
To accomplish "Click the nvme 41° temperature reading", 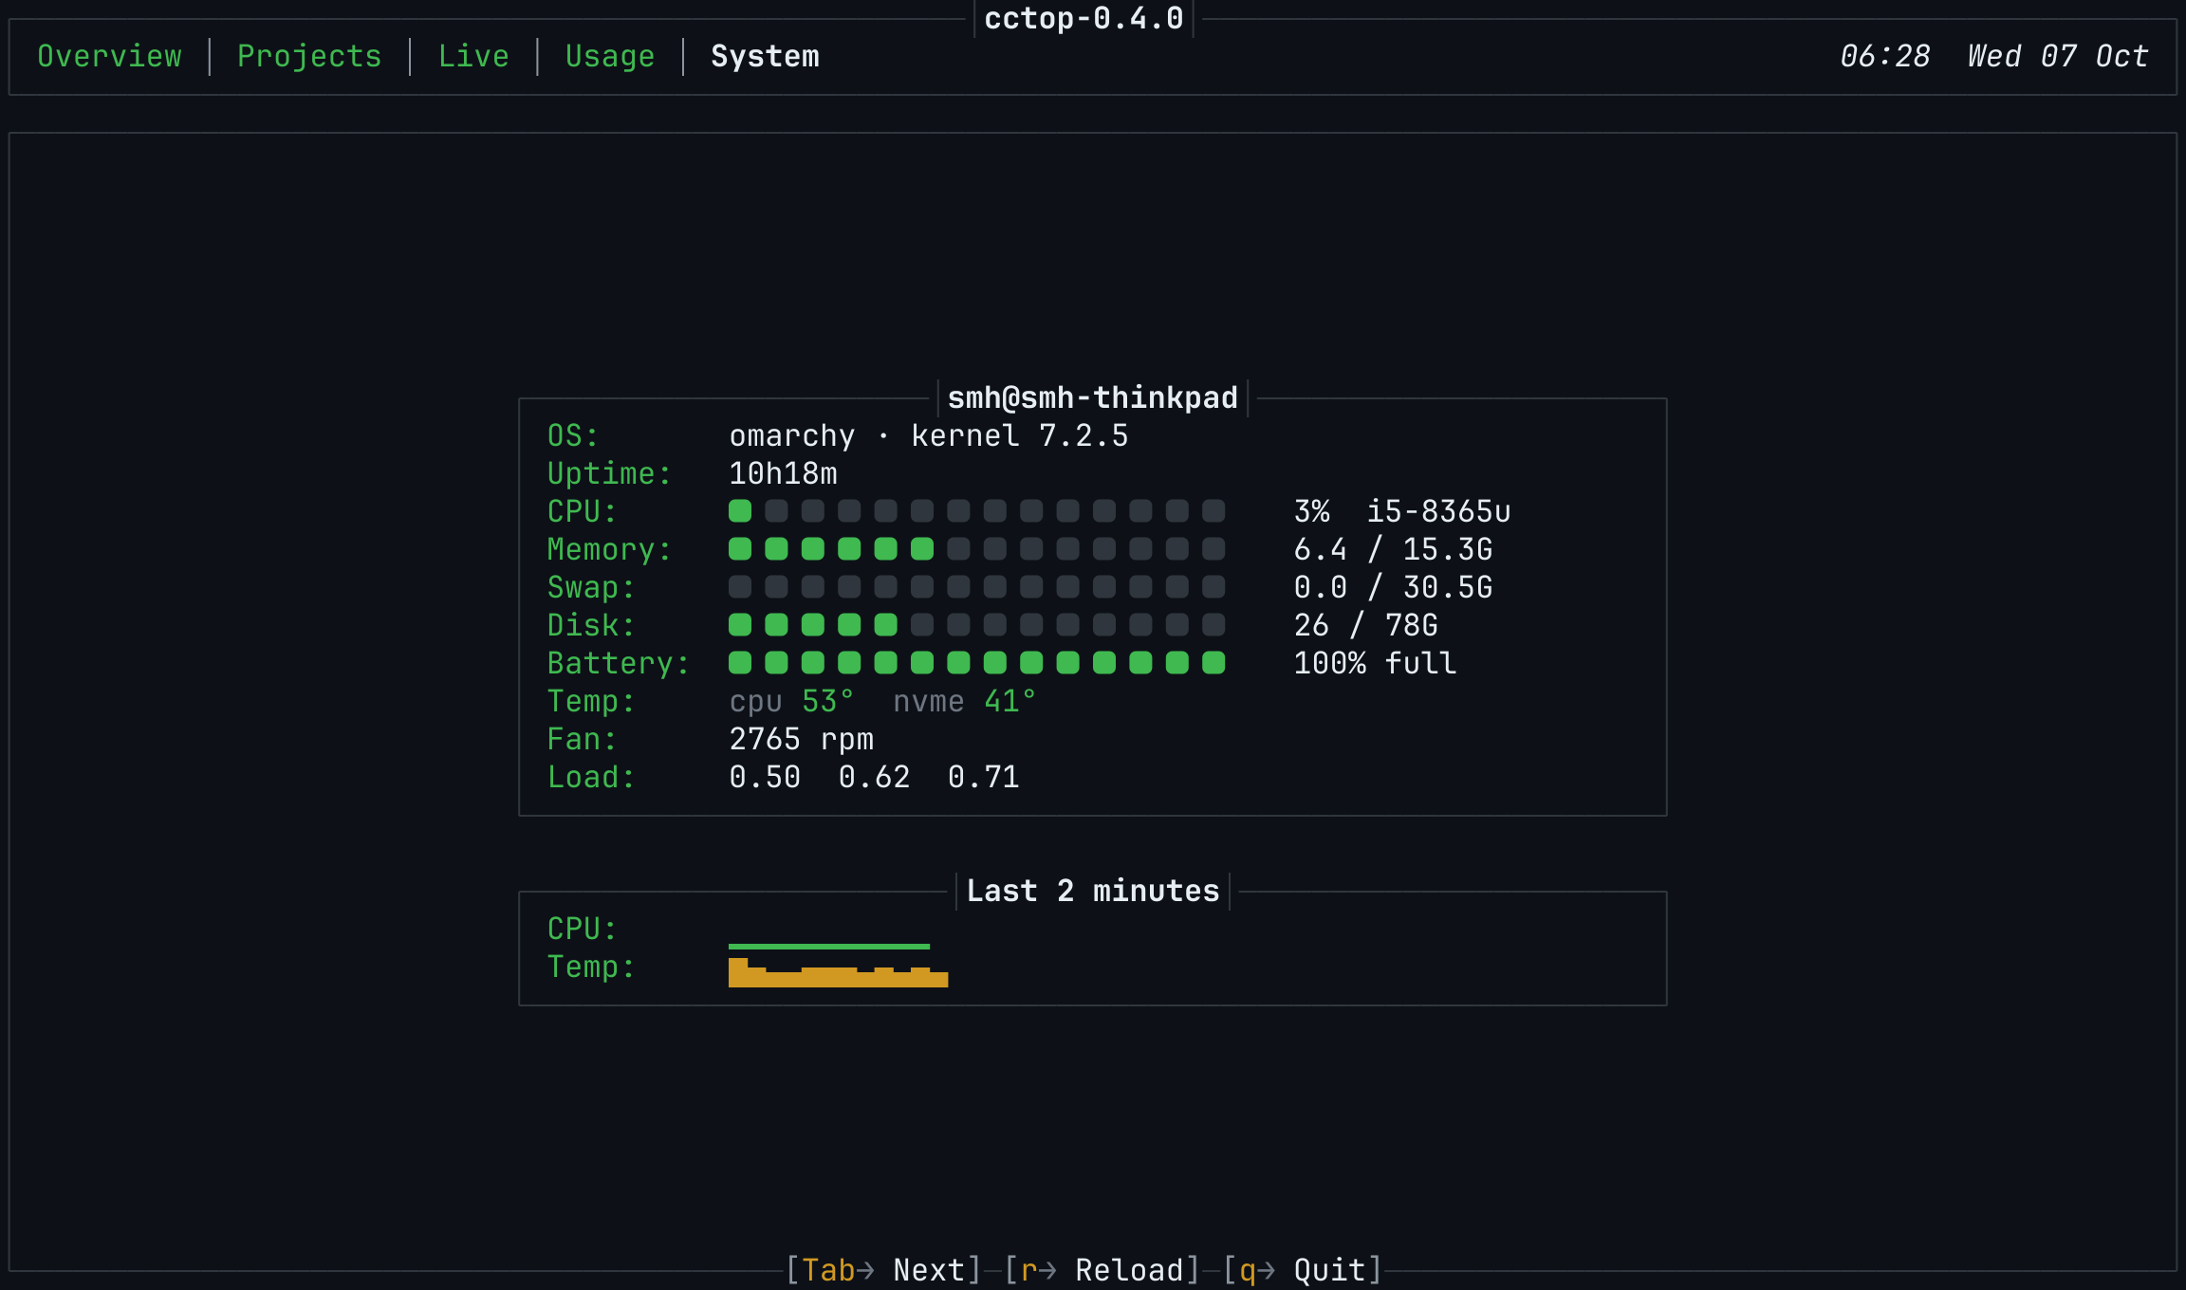I will point(964,701).
